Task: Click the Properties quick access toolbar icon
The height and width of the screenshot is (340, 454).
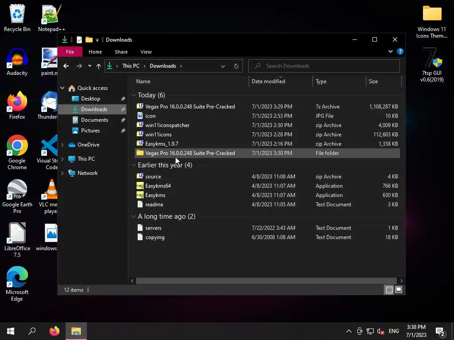Action: coord(79,39)
